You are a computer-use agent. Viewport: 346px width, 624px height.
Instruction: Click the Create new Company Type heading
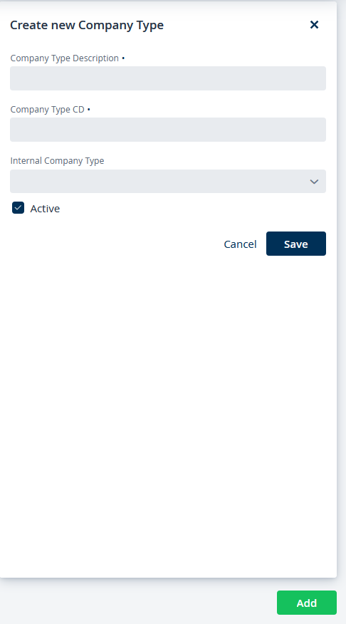[x=87, y=25]
